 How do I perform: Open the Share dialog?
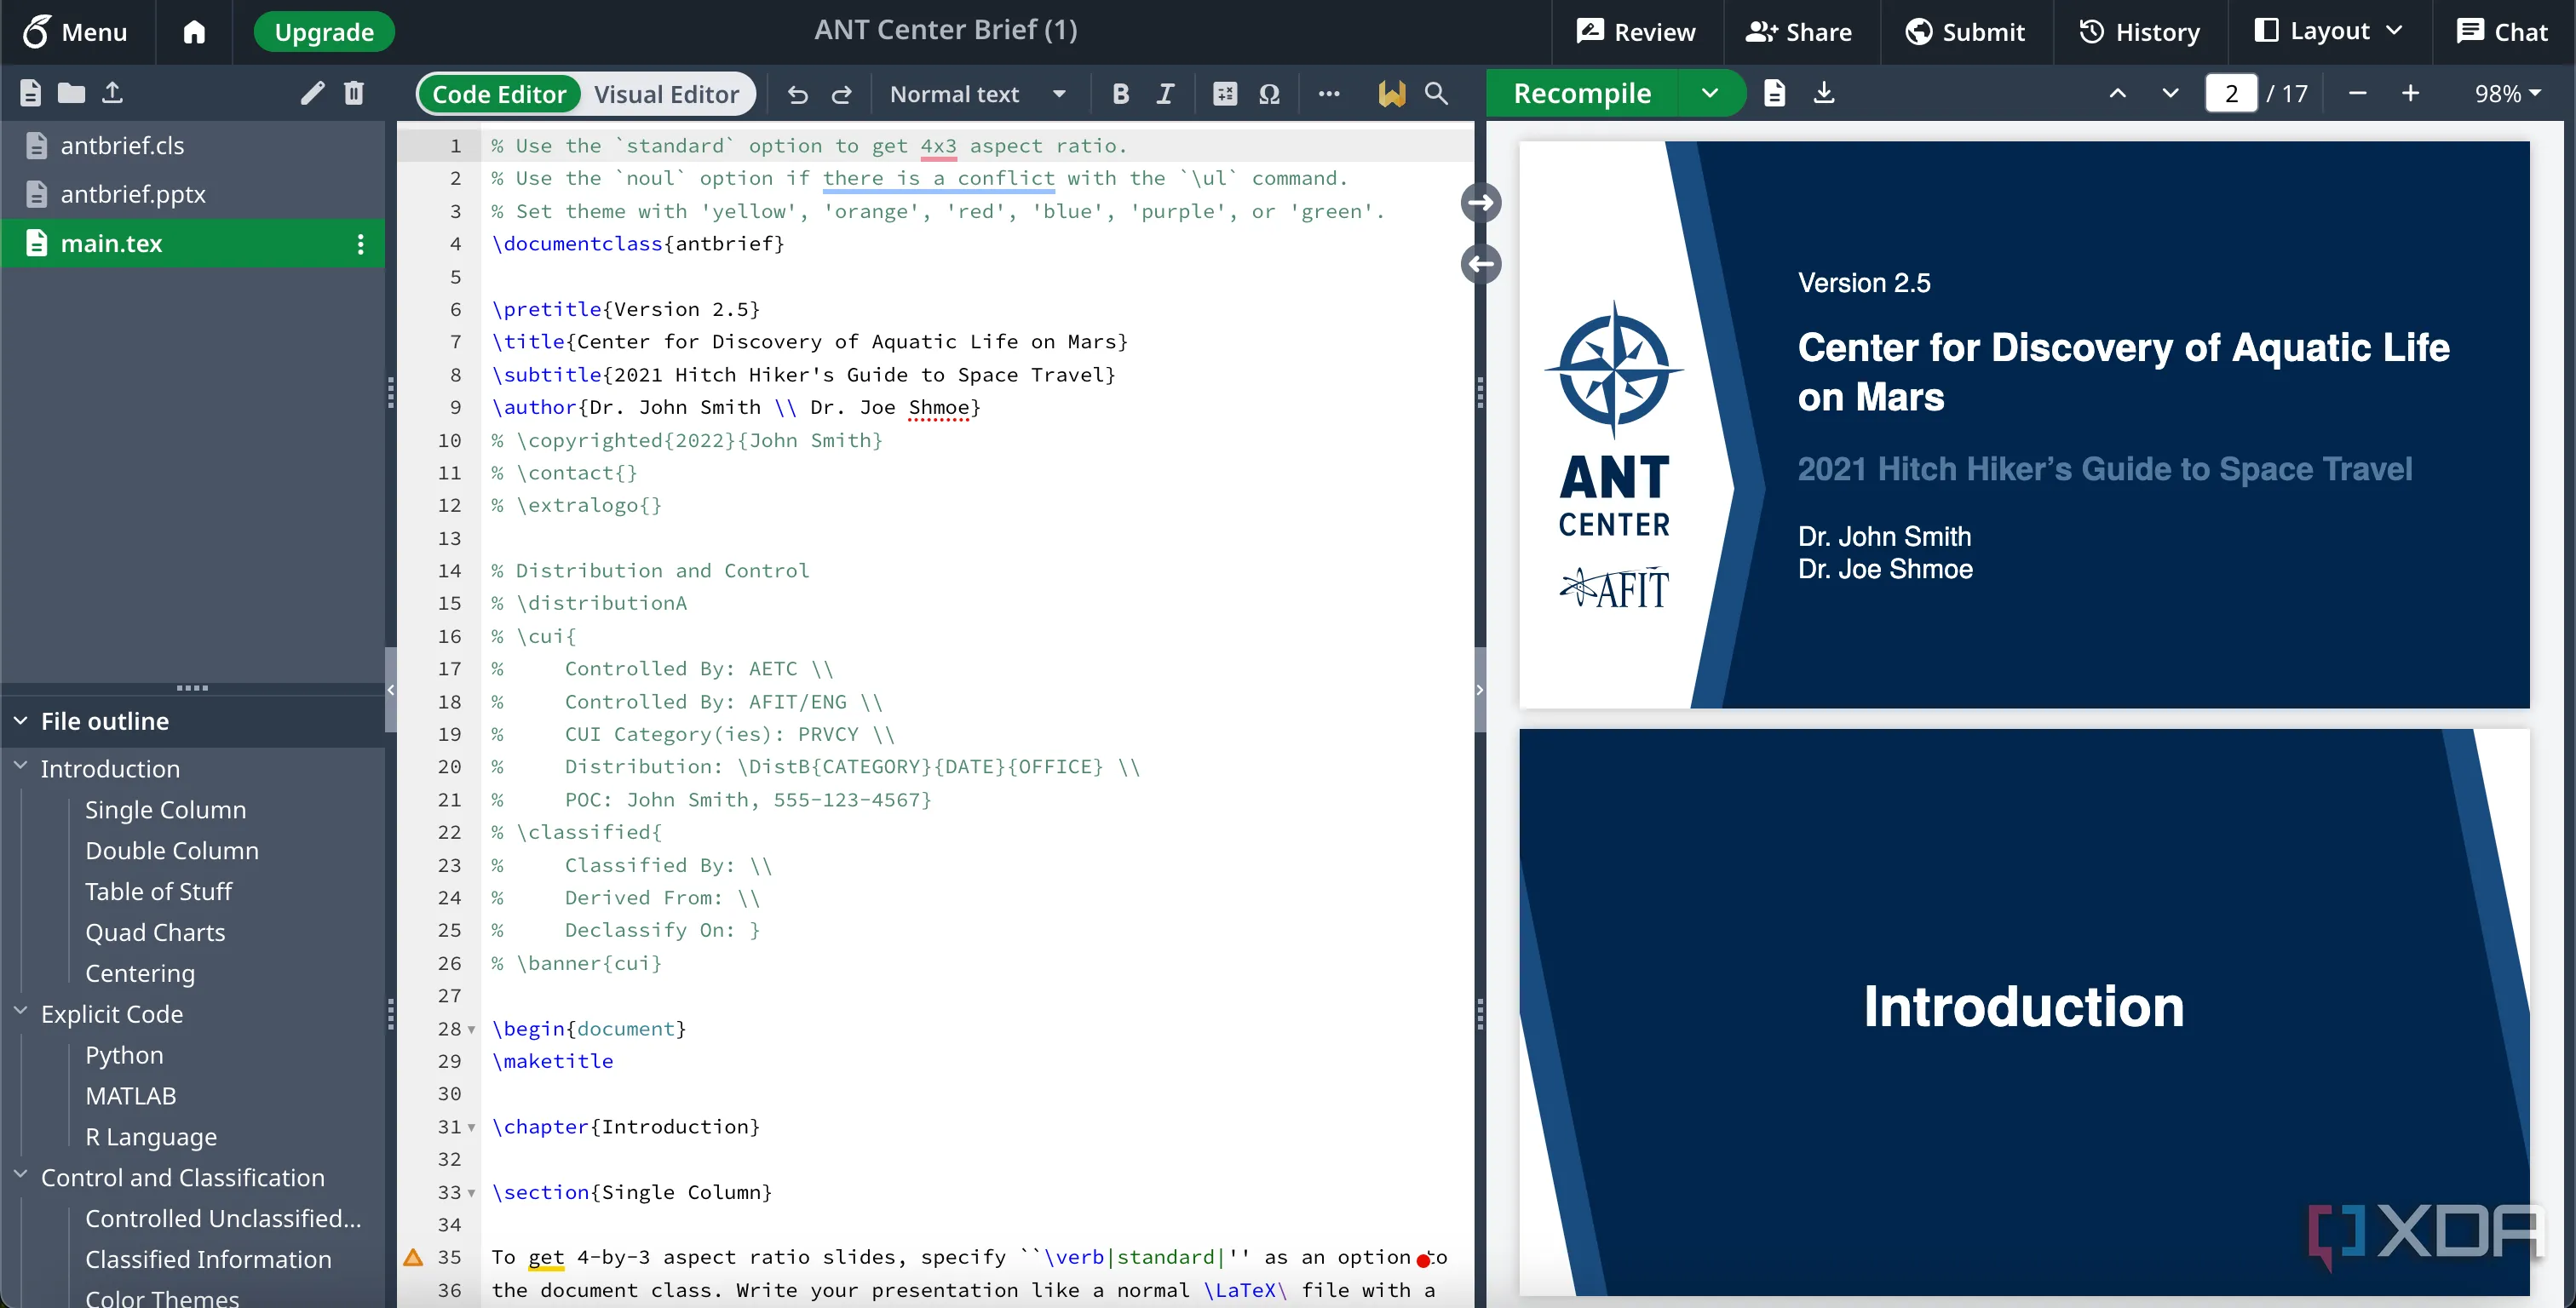point(1799,32)
